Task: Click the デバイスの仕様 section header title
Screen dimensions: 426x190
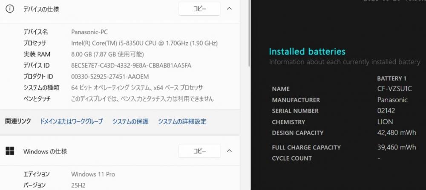Action: 41,9
